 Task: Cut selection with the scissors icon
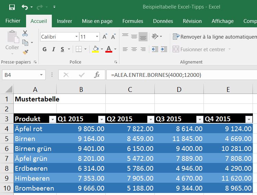(x=25, y=33)
